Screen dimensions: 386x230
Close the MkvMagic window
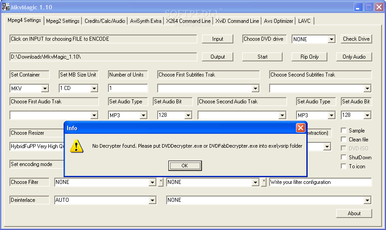379,7
